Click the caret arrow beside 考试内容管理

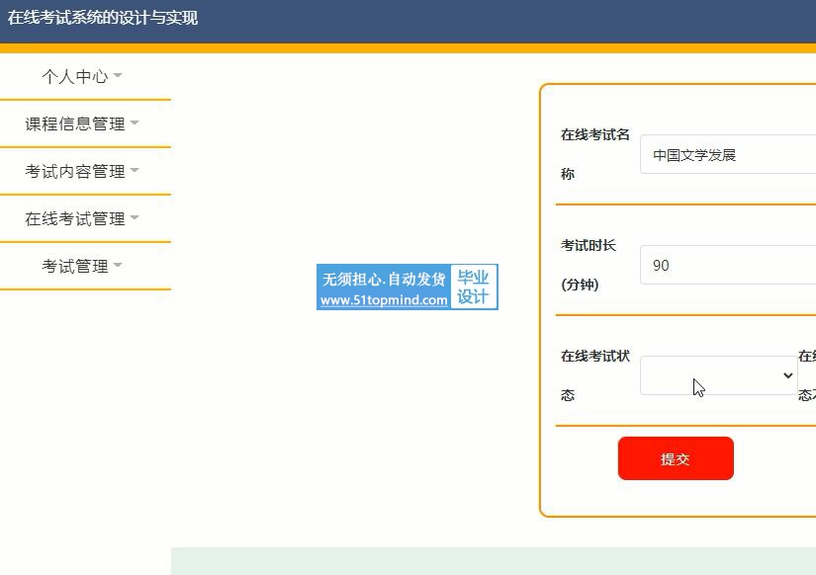coord(135,171)
